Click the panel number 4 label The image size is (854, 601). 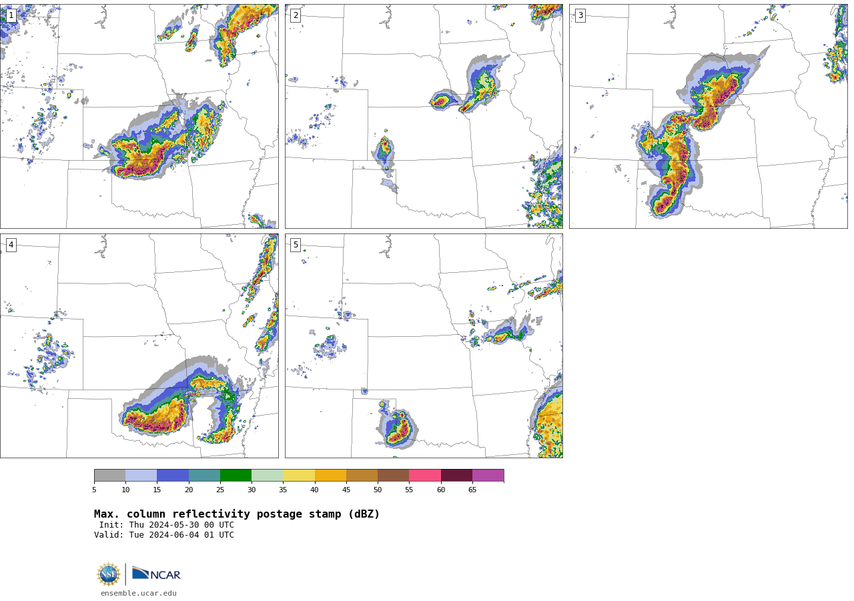tap(11, 245)
